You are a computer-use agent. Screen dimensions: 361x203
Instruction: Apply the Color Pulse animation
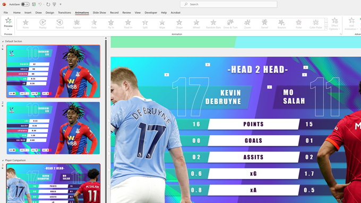click(316, 24)
